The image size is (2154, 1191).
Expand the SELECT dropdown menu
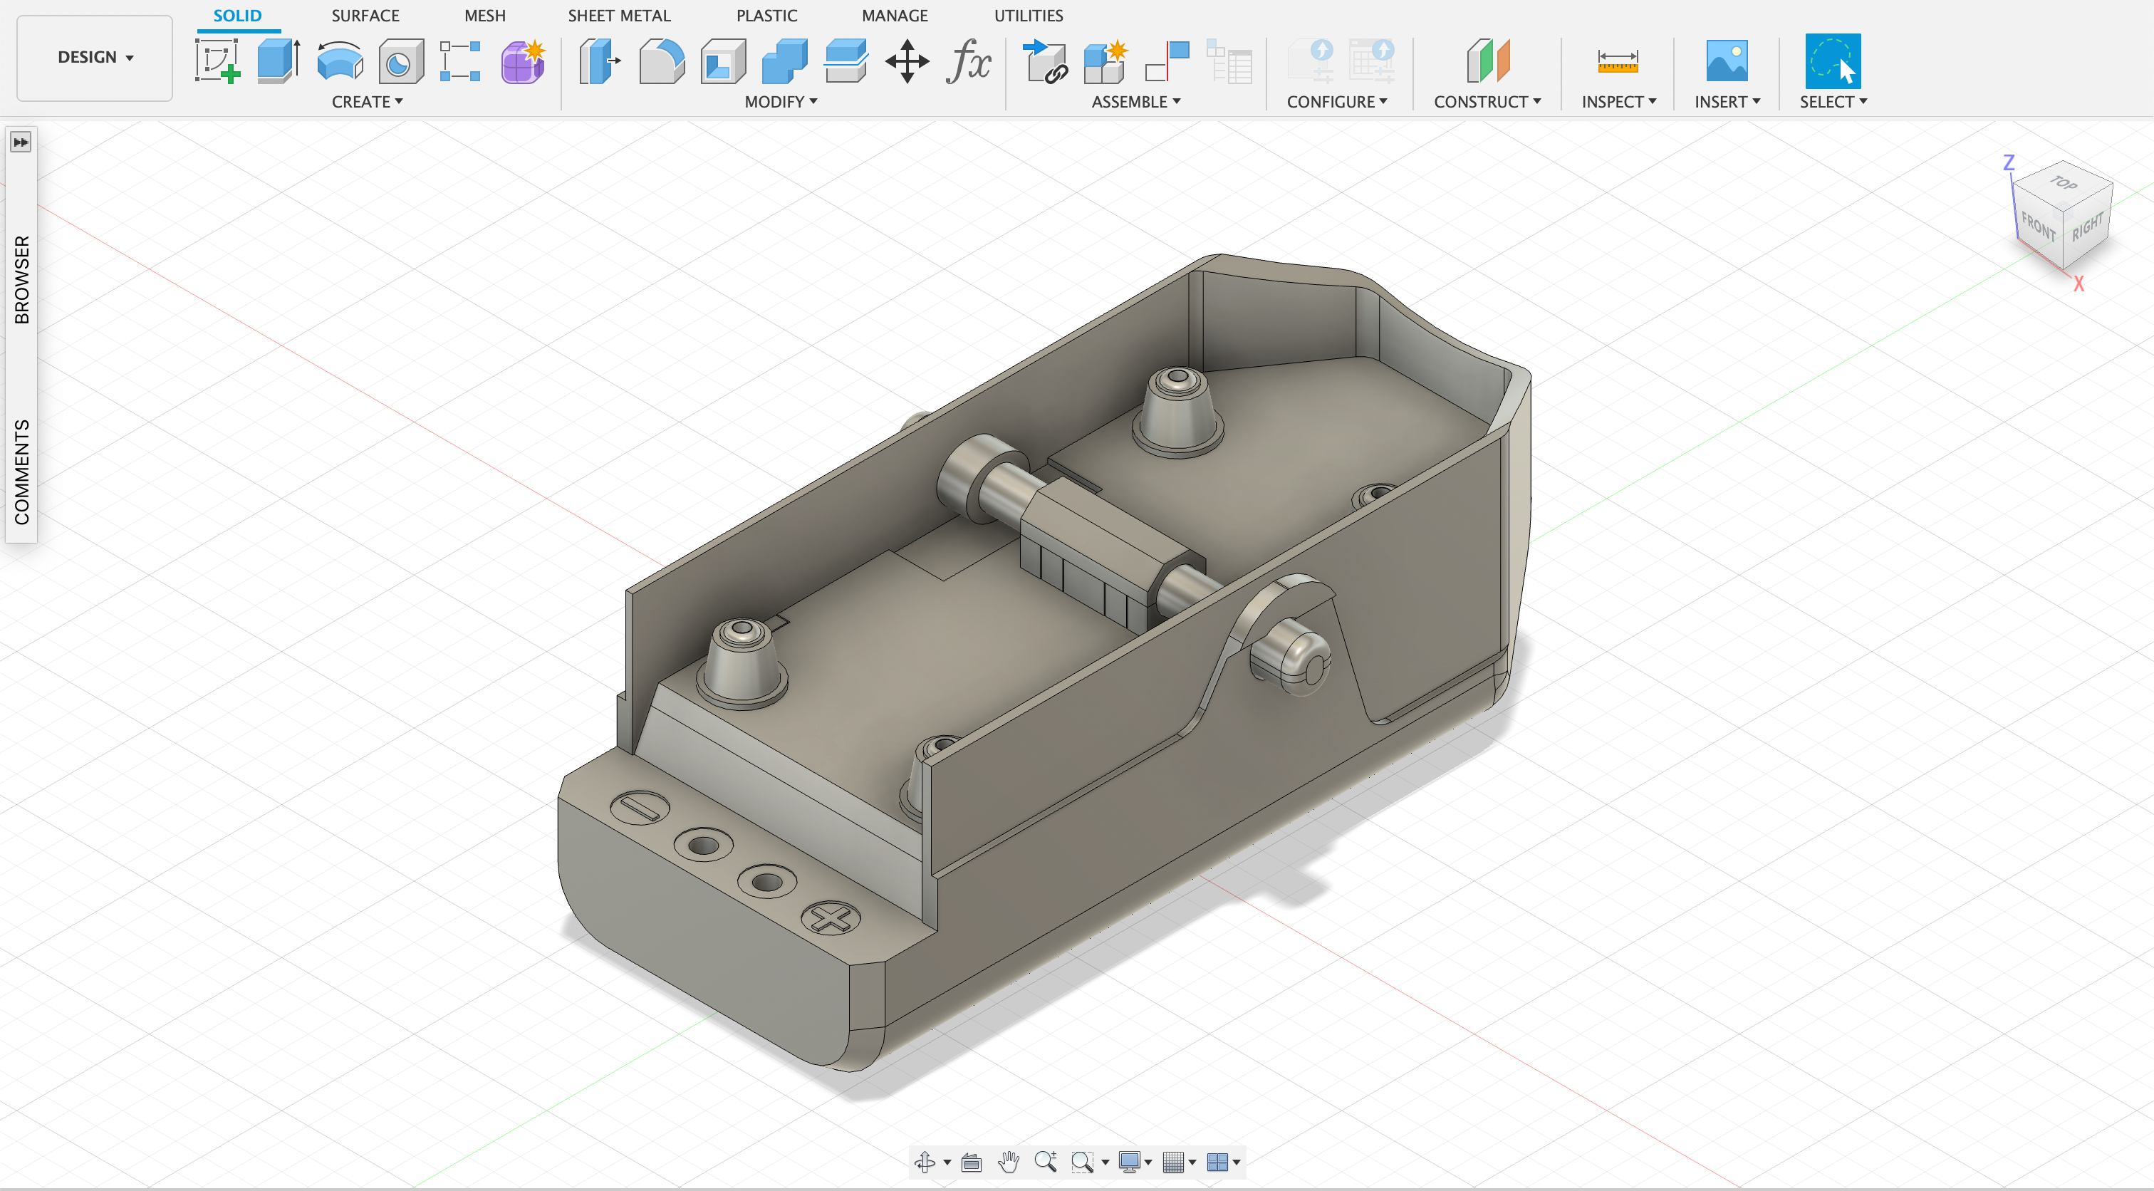[x=1833, y=102]
